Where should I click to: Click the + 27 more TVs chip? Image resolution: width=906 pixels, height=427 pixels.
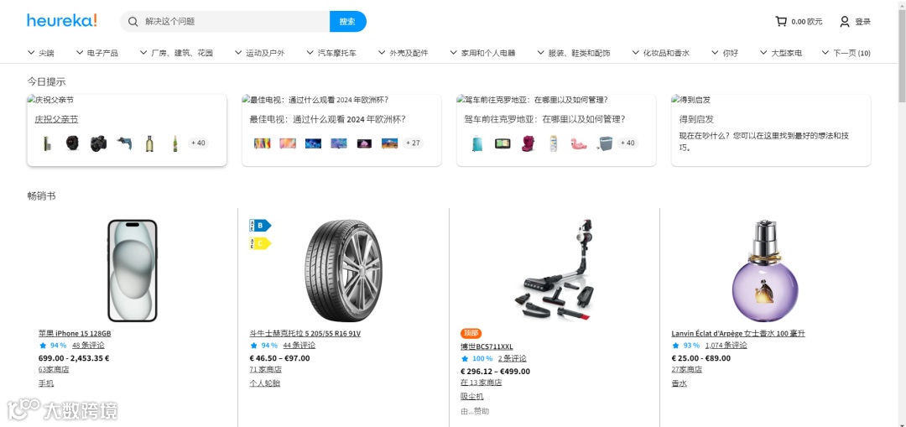(x=413, y=143)
